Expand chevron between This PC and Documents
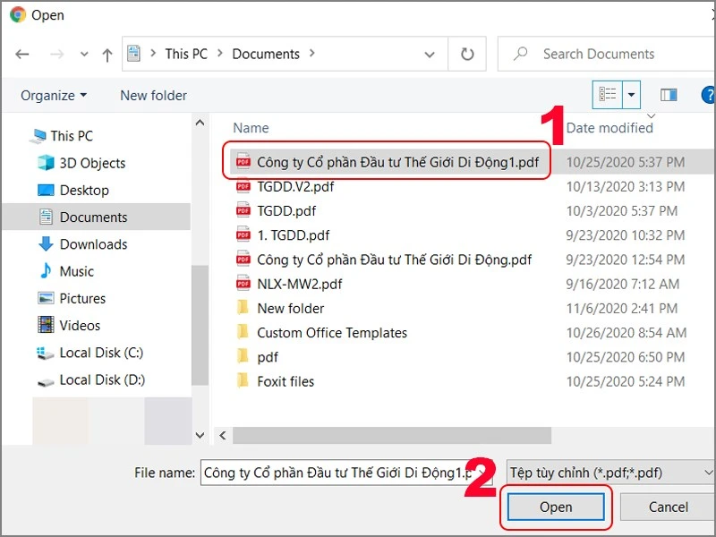Viewport: 716px width, 537px height. coord(220,54)
